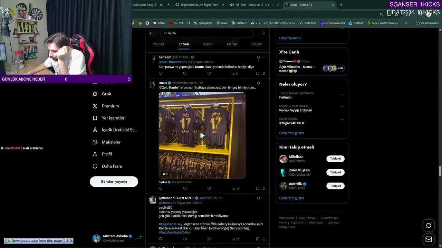Expand the hidden bookmarks overflow chevron
The width and height of the screenshot is (442, 248).
pos(406,23)
